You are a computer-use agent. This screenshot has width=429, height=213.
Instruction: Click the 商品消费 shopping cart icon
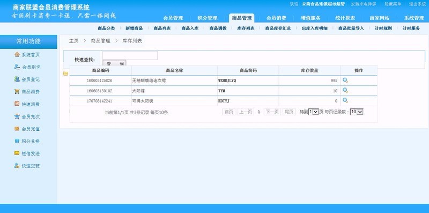point(17,91)
